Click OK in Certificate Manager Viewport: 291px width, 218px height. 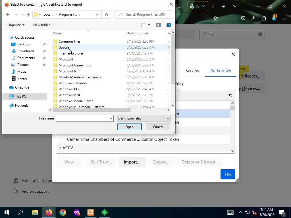click(x=228, y=174)
